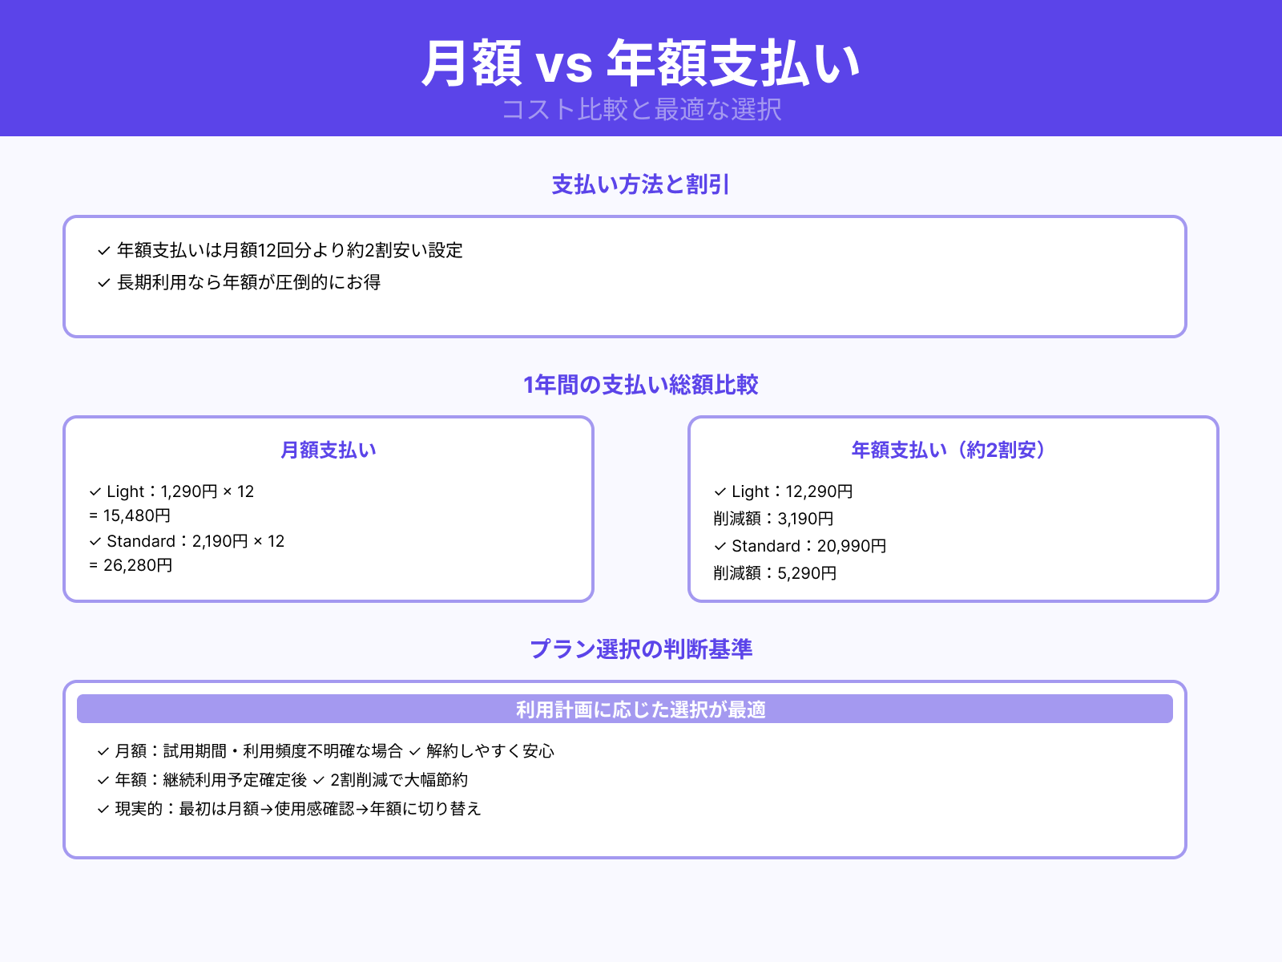Click the 月額 vs 年額支払い title
This screenshot has width=1282, height=962.
[641, 63]
